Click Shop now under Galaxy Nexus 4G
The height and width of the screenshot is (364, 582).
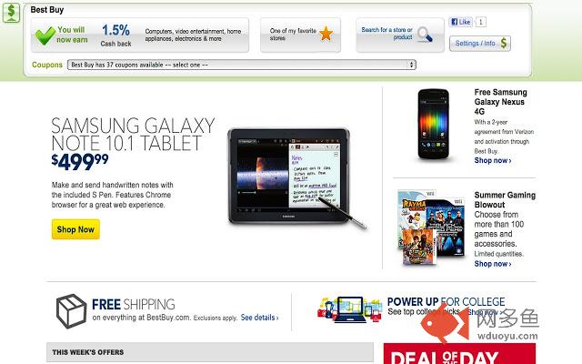[493, 160]
